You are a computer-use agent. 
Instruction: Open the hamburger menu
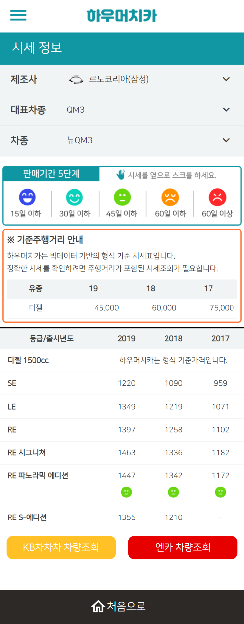[x=18, y=15]
